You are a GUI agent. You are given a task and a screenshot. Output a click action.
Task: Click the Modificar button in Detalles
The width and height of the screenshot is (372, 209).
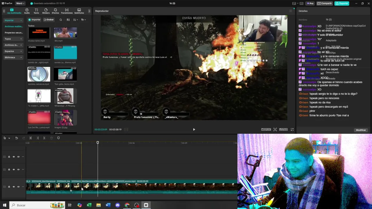pos(361,130)
